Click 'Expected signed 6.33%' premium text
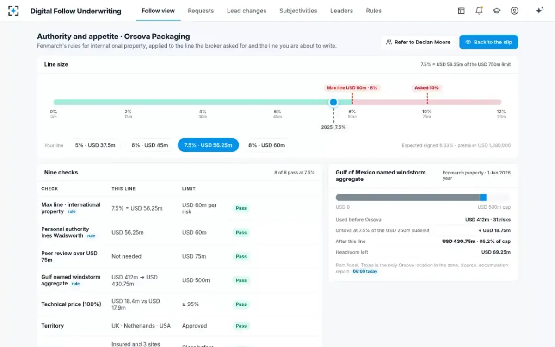This screenshot has width=555, height=347. (456, 145)
